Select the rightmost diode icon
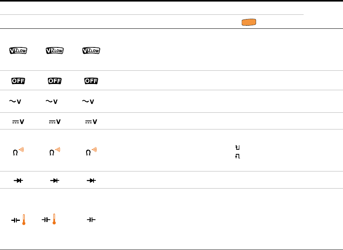Screen dimensions: 343x250 91,181
